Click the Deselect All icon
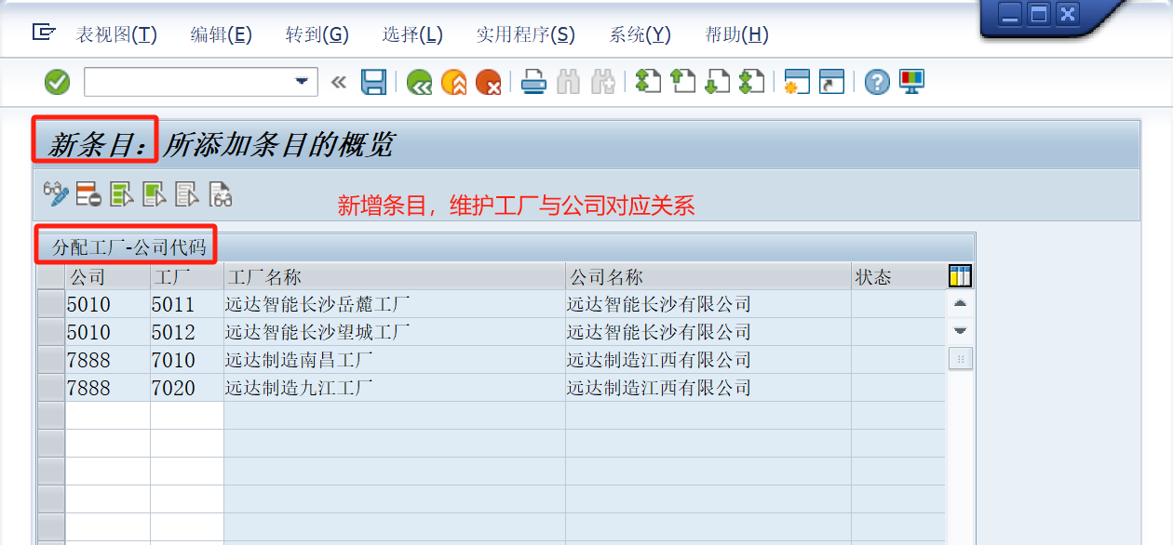 pyautogui.click(x=187, y=193)
